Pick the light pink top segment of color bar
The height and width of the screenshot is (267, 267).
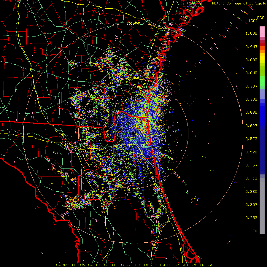[x=262, y=31]
